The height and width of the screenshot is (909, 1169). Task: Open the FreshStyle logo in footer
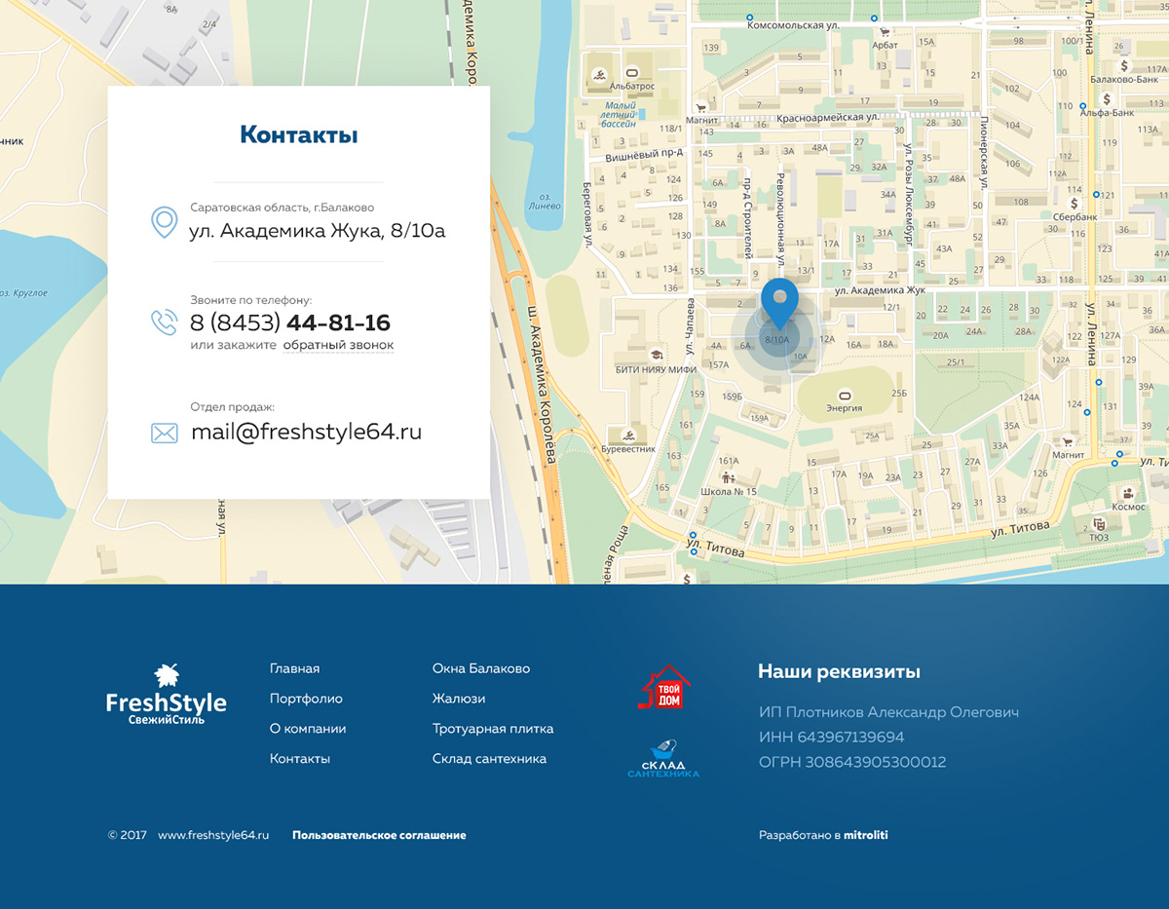point(166,694)
